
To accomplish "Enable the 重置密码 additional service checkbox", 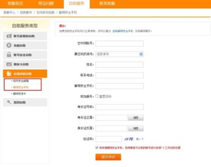I will (x=97, y=96).
